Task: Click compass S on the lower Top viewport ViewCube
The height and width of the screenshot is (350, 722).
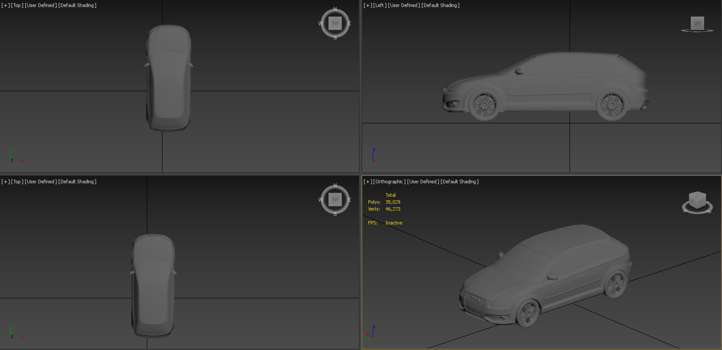Action: [335, 214]
